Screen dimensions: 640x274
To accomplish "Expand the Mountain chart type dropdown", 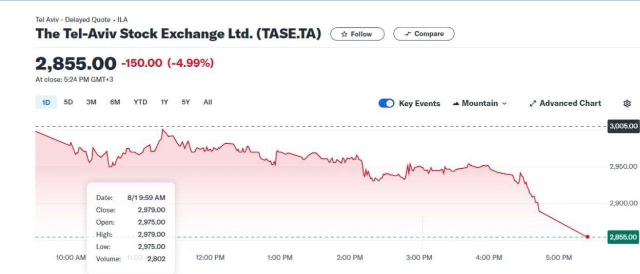I will click(479, 103).
